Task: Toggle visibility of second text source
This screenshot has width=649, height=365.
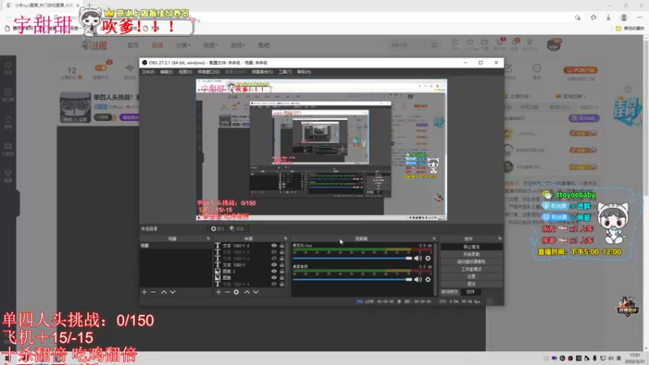Action: click(274, 252)
